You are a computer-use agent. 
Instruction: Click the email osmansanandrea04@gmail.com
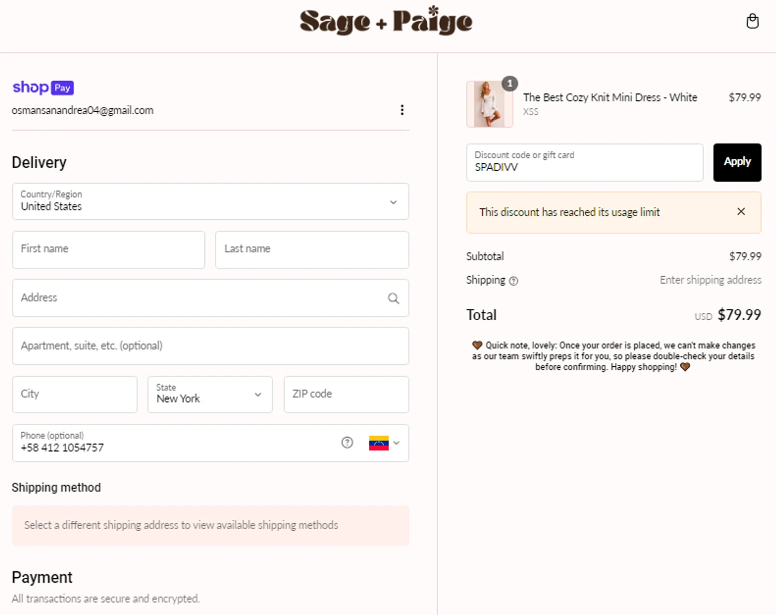coord(83,110)
